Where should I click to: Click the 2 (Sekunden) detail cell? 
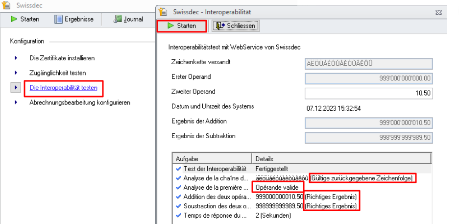[x=273, y=216]
